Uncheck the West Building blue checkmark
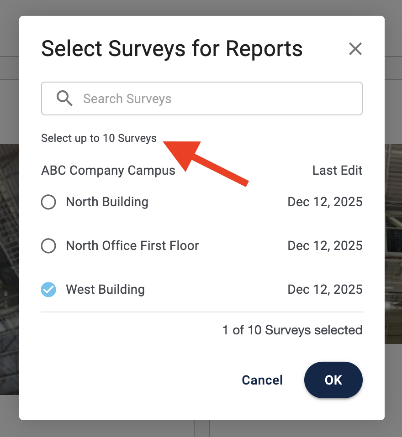The width and height of the screenshot is (402, 437). [x=48, y=290]
